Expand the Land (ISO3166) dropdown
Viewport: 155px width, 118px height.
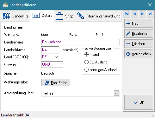click(56, 57)
